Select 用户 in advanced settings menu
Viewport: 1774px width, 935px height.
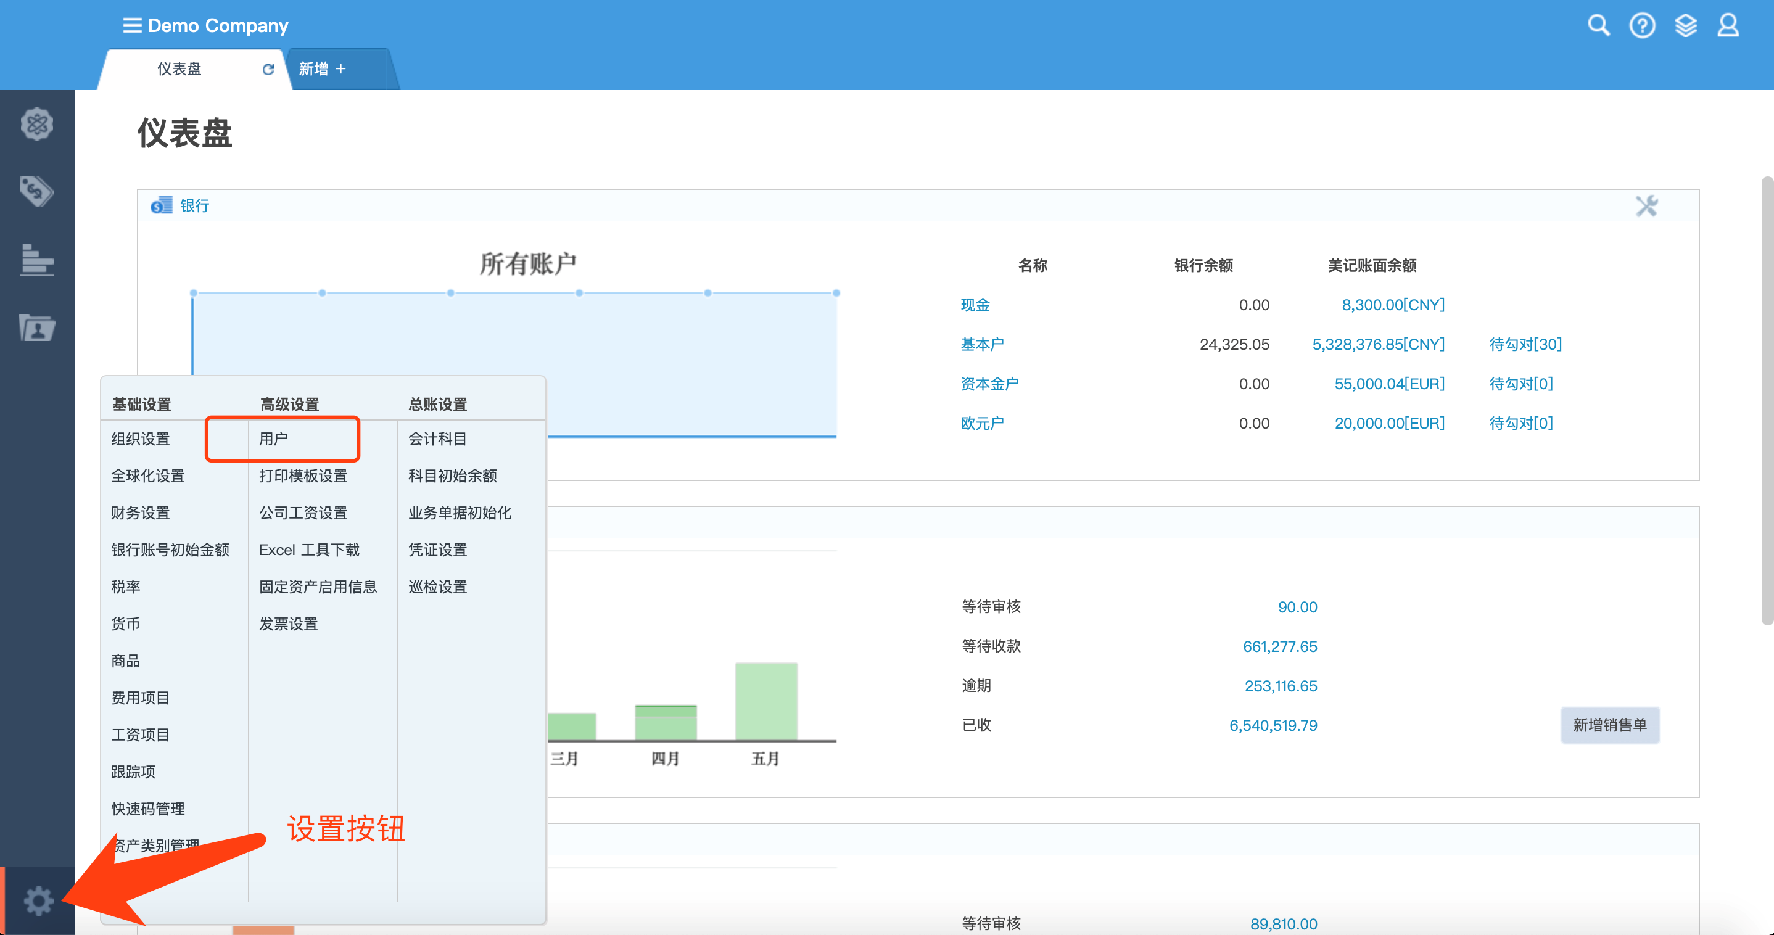point(273,439)
